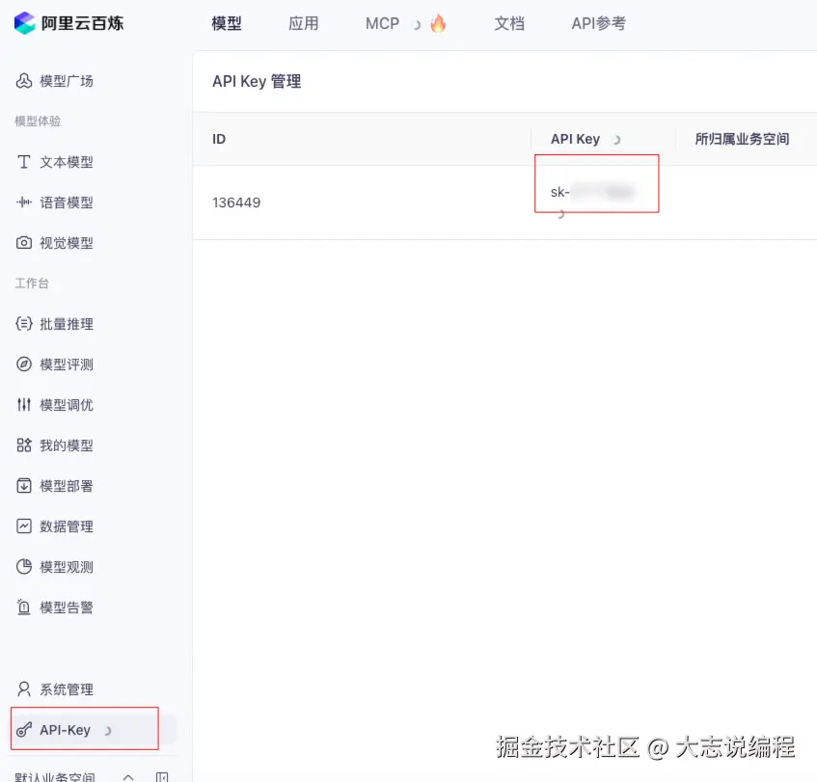Click the API Key 管理 page title
The width and height of the screenshot is (817, 782).
click(257, 81)
